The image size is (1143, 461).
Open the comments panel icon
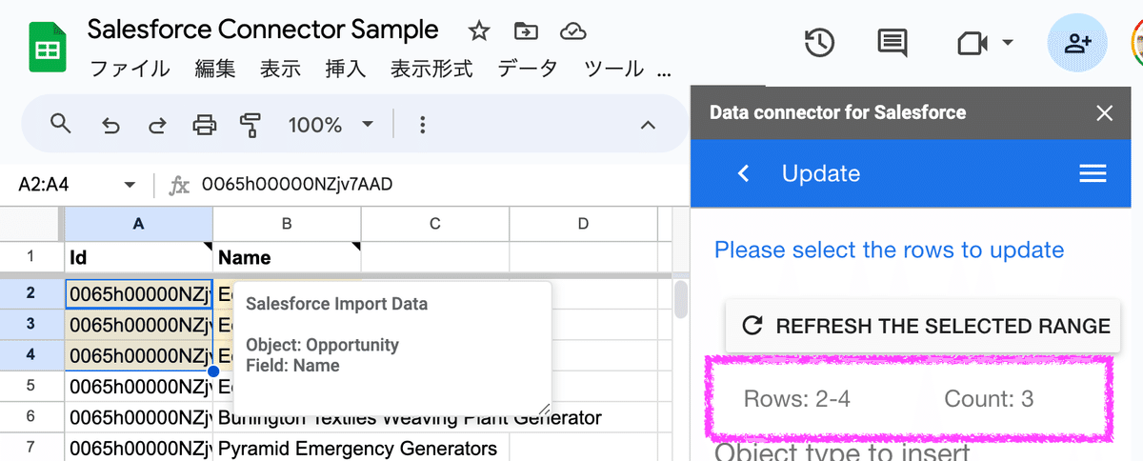892,43
